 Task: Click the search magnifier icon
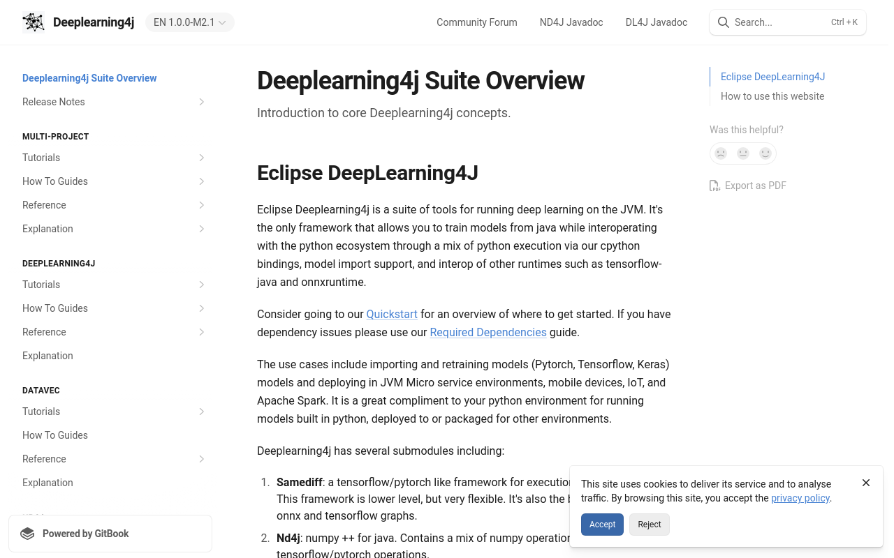click(724, 22)
